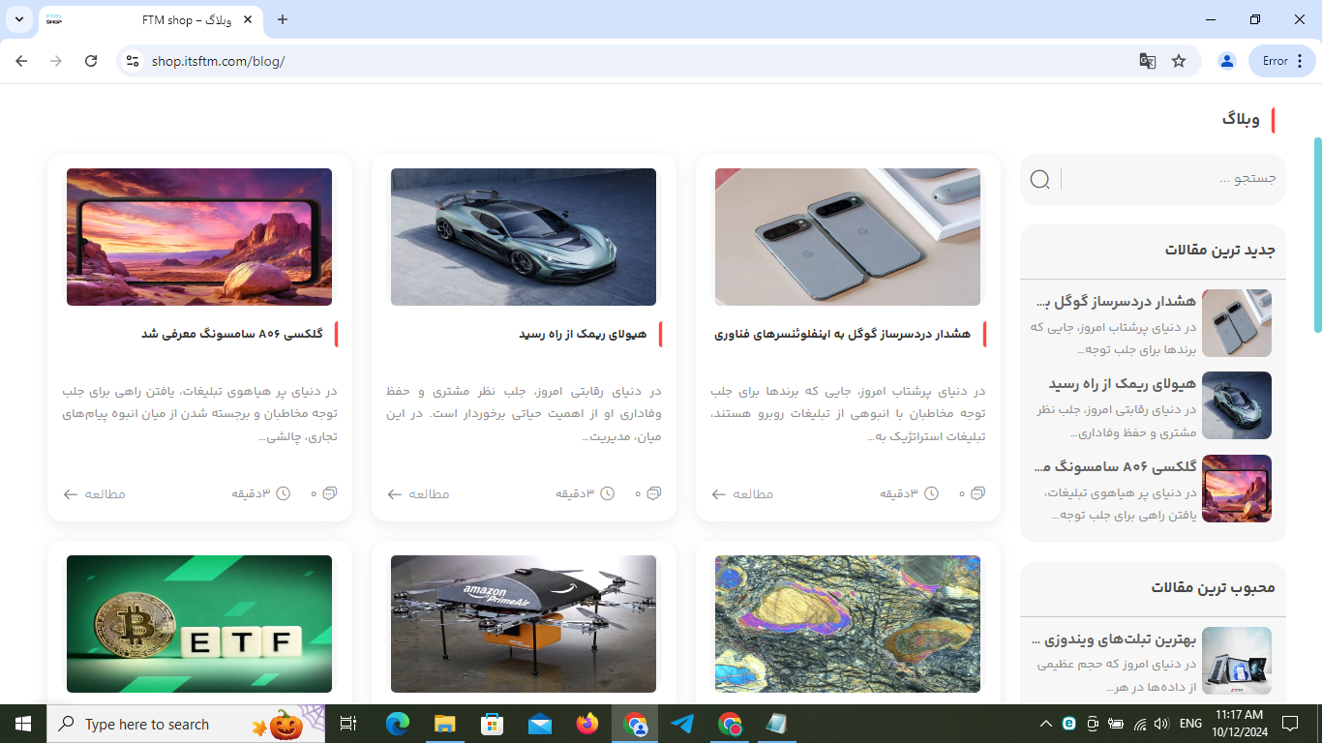Open the clock showing 11:17 AM
Screen dimensions: 1322x743
(1239, 724)
